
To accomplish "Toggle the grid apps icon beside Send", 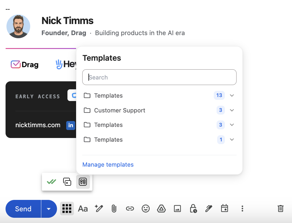I will (67, 209).
